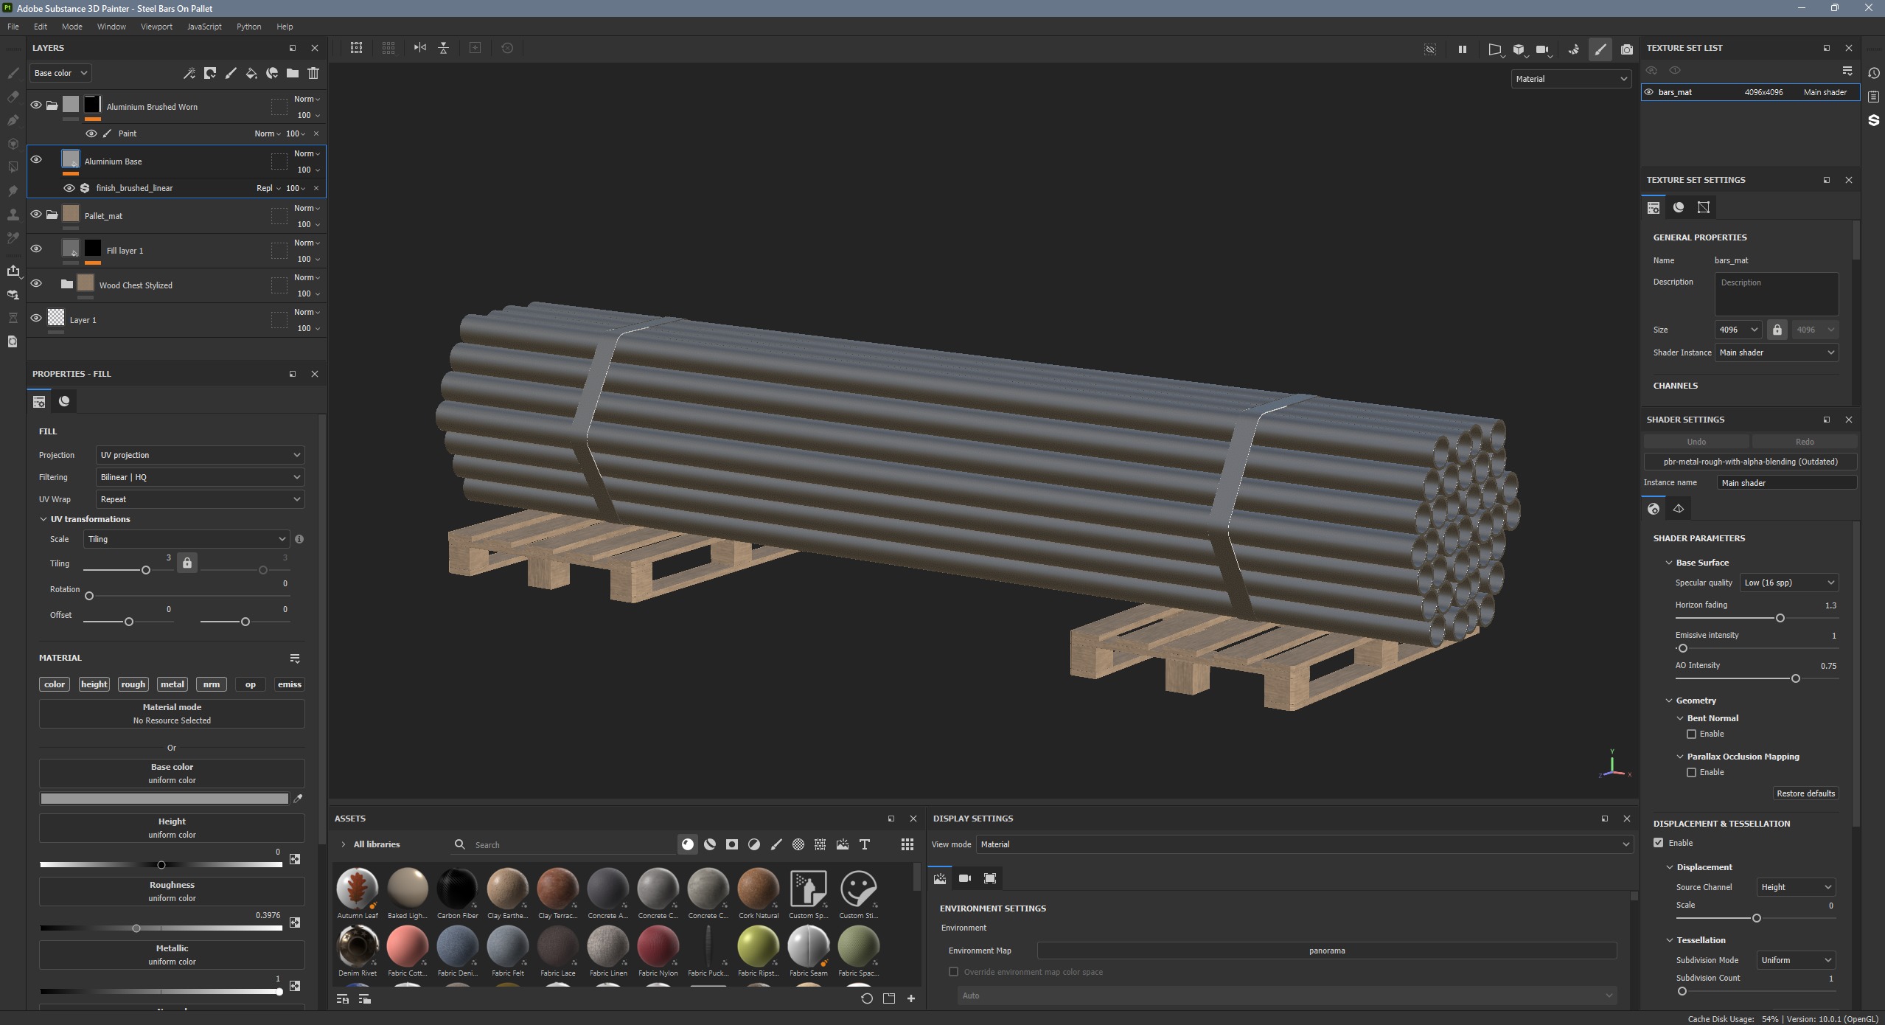The width and height of the screenshot is (1885, 1025).
Task: Open Texture Set List options menu icon
Action: click(1847, 71)
